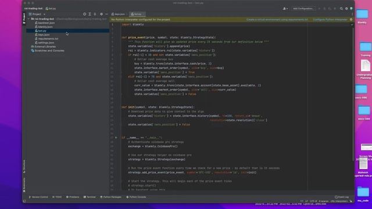The image size is (372, 209).
Task: Open the Terminal tool window
Action: [x=90, y=197]
